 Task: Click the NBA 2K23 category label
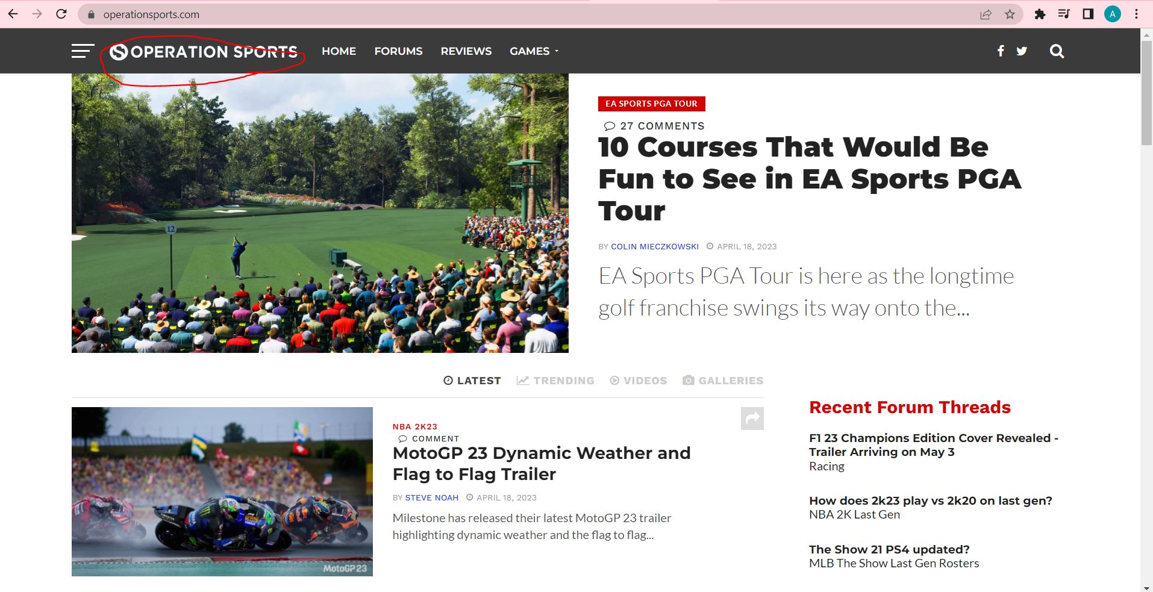[415, 426]
